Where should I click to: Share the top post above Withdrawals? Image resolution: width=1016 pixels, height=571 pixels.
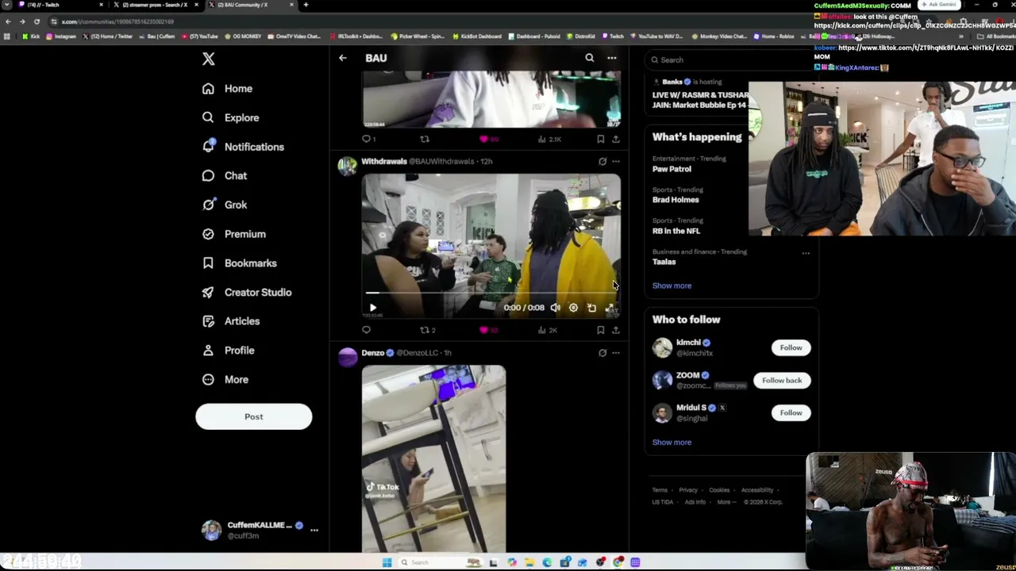click(616, 139)
